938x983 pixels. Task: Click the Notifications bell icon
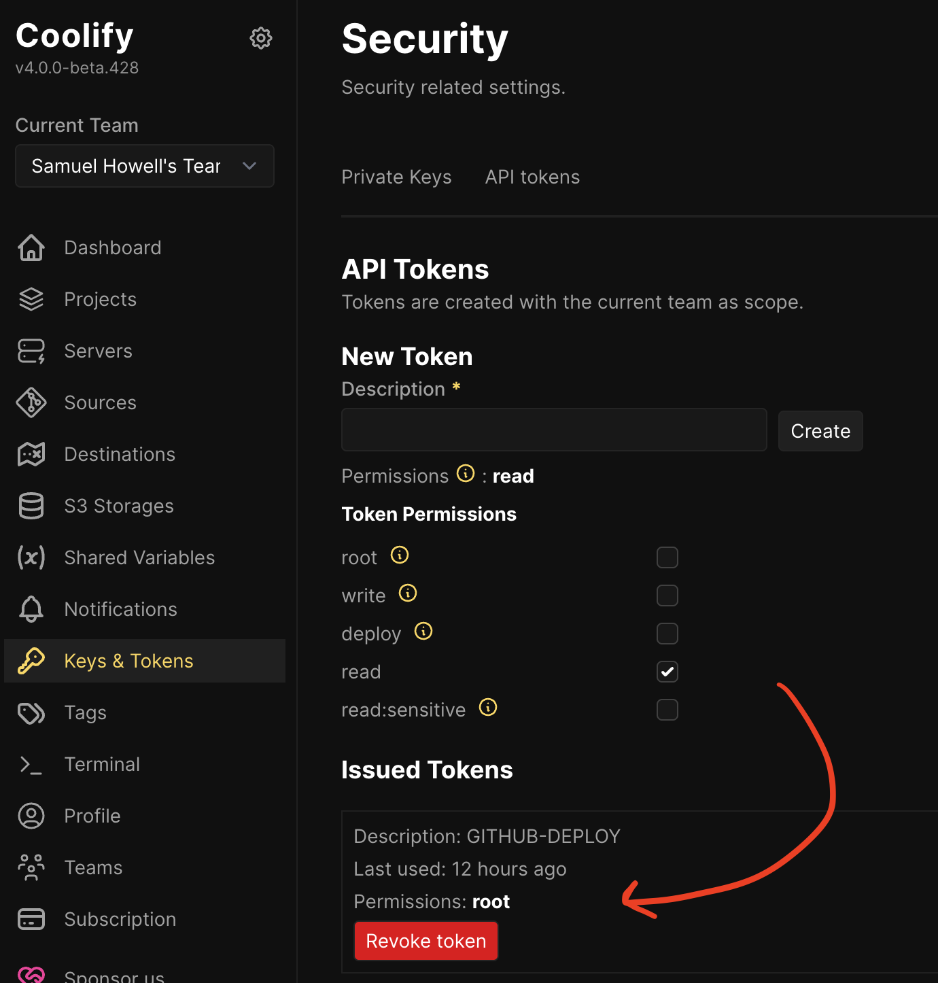[x=31, y=609]
